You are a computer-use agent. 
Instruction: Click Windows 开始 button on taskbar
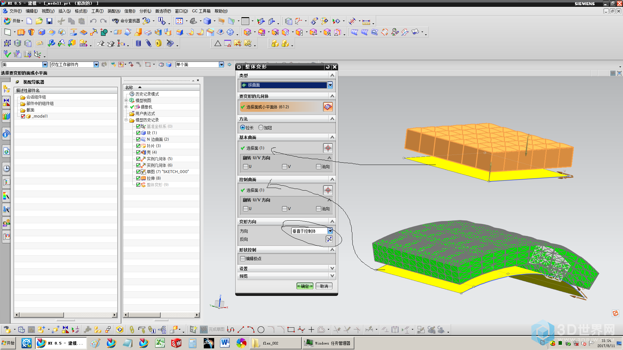coord(8,343)
